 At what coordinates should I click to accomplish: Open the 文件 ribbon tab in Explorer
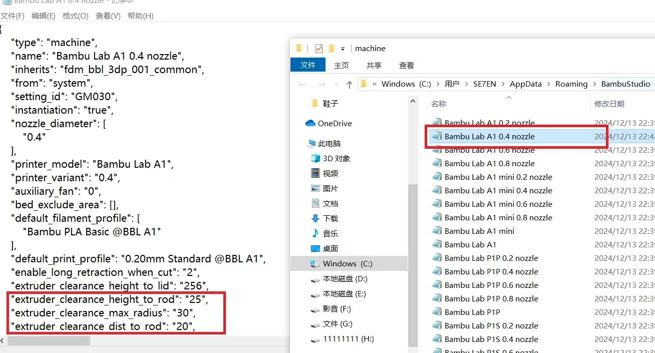(308, 65)
